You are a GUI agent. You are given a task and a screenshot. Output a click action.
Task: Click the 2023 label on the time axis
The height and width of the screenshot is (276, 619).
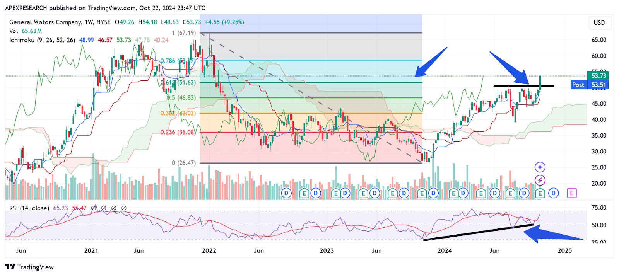(x=327, y=250)
